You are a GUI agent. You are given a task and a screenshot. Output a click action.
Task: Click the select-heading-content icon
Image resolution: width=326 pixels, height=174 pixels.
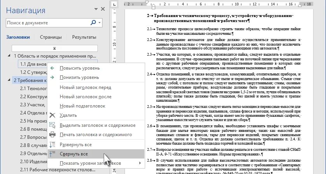coord(52,125)
